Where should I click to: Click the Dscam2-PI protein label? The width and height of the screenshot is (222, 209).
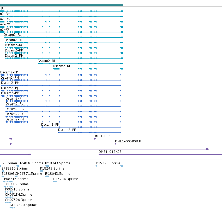(14, 99)
